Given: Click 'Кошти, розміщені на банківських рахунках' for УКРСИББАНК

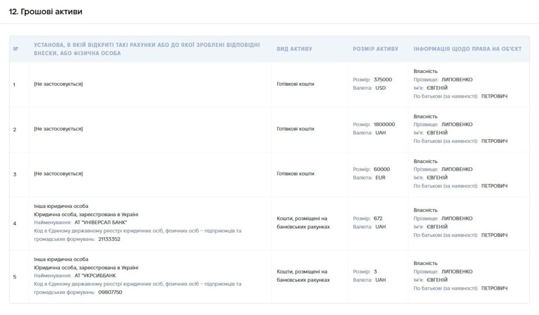Looking at the screenshot, I should coord(303,276).
